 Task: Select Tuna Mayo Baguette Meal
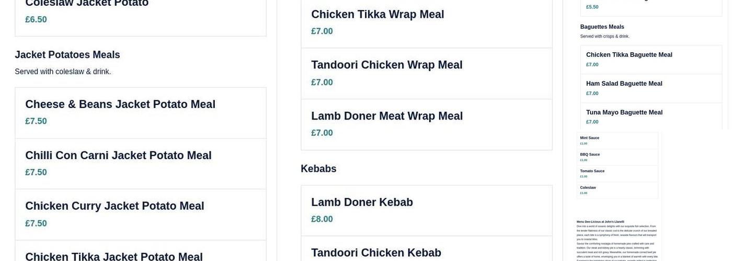pos(651,116)
